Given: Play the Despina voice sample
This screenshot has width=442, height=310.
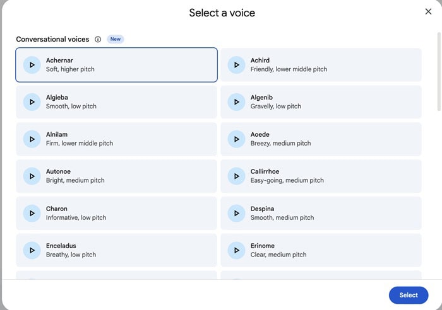Looking at the screenshot, I should (x=236, y=213).
